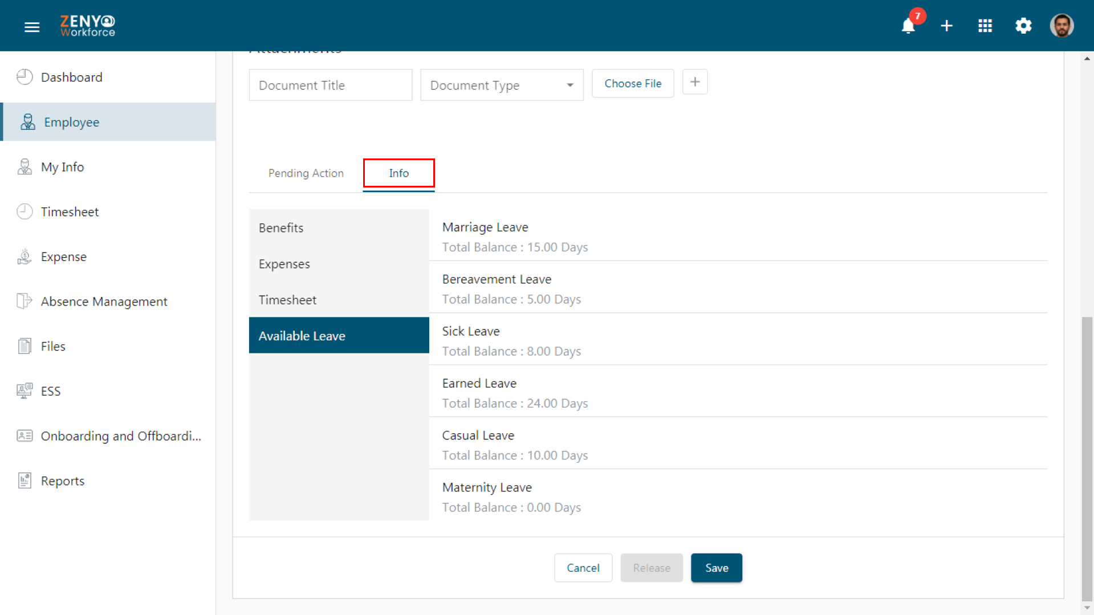Click the Cancel button

(583, 568)
